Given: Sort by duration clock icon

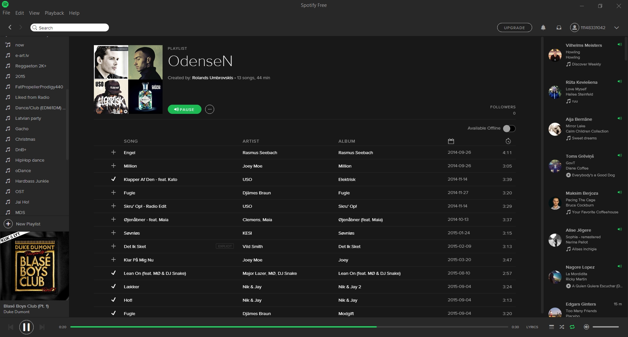Looking at the screenshot, I should click(508, 141).
